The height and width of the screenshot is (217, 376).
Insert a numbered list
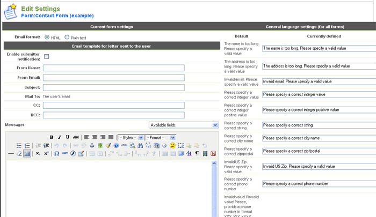tap(27, 145)
